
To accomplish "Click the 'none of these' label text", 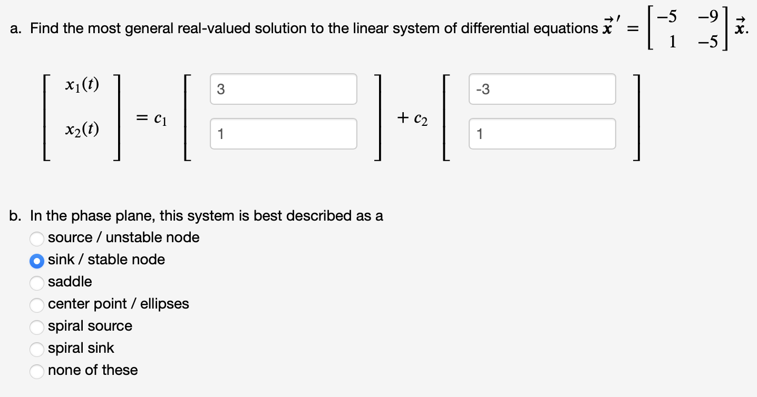I will pyautogui.click(x=92, y=370).
